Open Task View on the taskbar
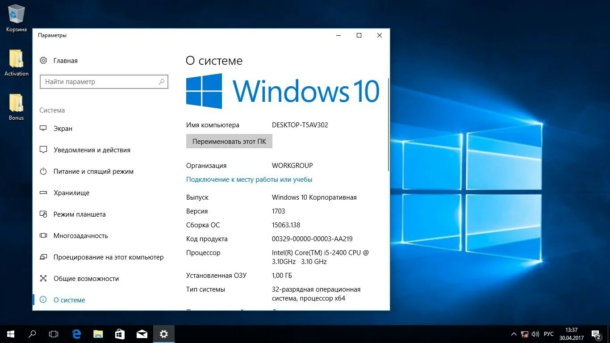 click(54, 334)
